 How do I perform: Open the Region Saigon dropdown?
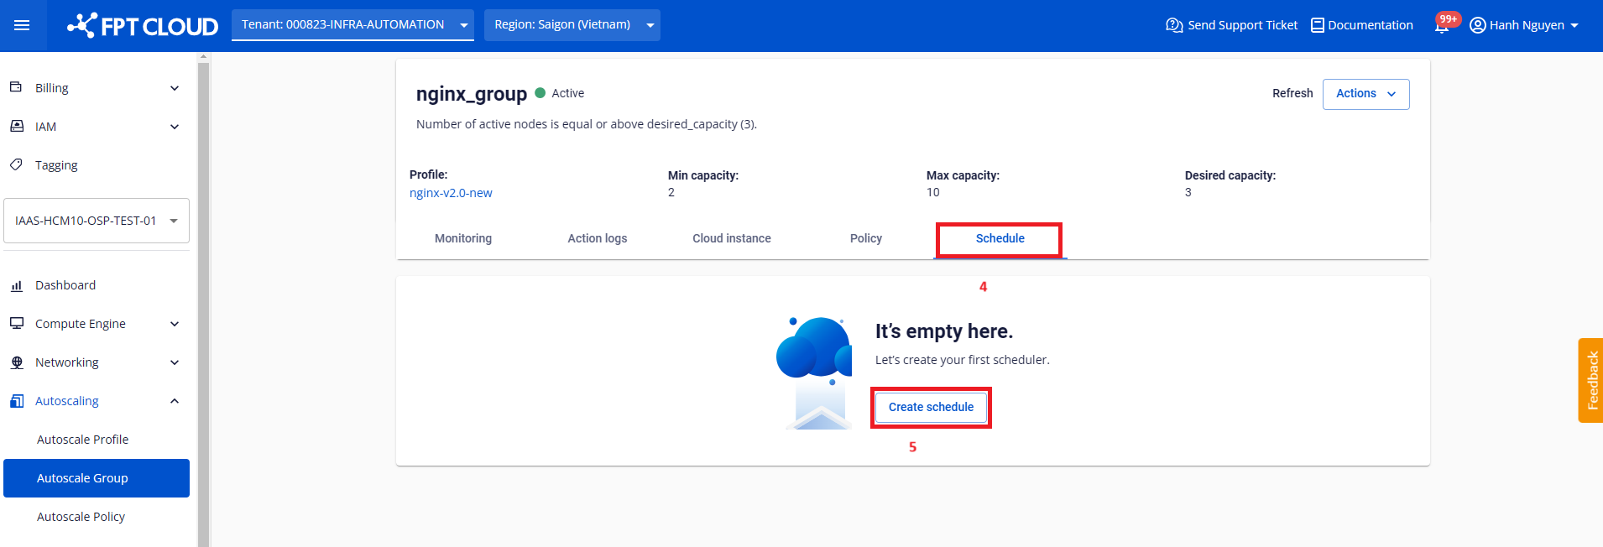572,25
